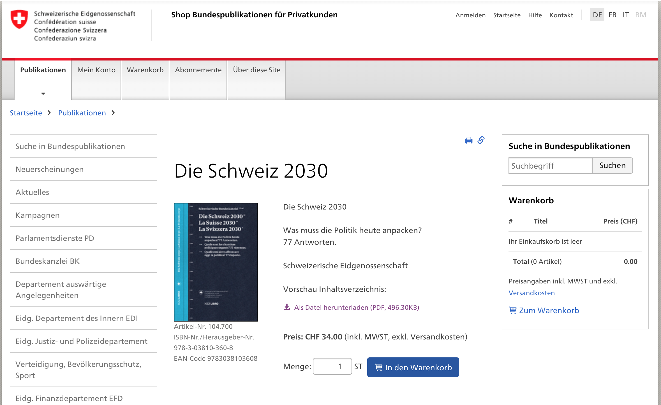This screenshot has height=405, width=661.
Task: Select the DE language option
Action: tap(597, 15)
